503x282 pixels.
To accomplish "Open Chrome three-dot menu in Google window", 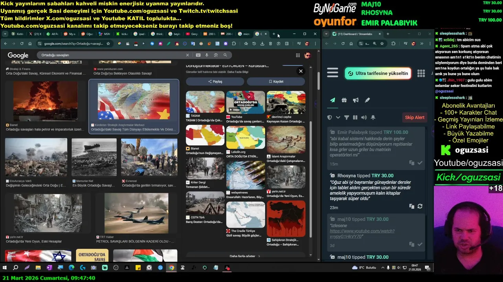I will coord(315,43).
